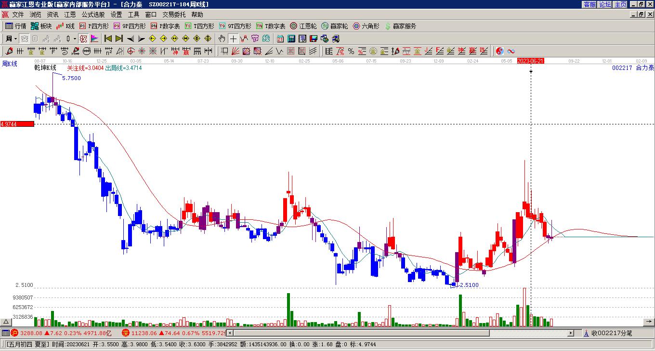Open the 文件 menu
Screen dimensions: 655x351
[x=18, y=14]
